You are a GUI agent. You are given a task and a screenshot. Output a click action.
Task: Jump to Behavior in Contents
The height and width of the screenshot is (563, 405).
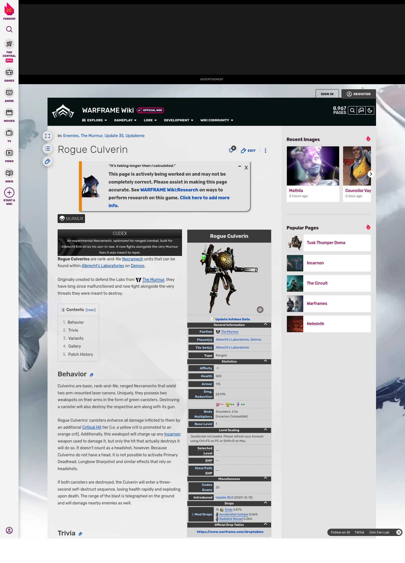76,322
